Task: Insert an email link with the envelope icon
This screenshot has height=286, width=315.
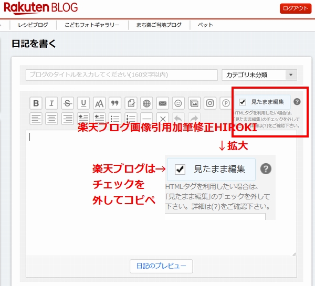Action: pos(163,103)
